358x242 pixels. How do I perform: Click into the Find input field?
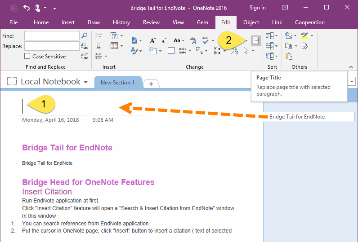52,36
